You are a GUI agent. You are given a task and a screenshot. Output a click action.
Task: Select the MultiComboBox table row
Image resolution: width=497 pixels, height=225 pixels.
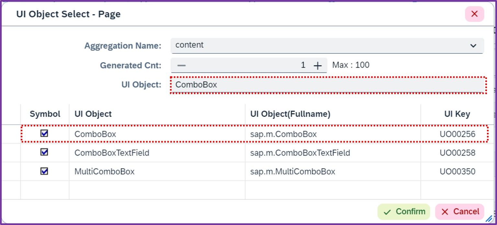coord(254,171)
